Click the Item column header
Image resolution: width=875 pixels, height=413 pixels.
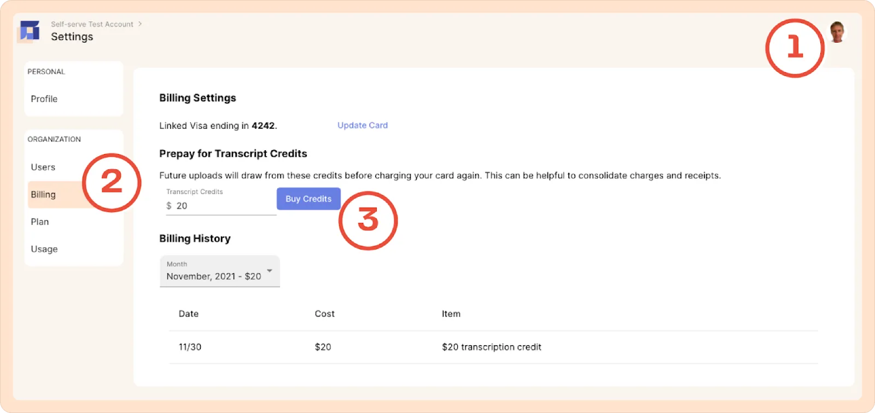(x=451, y=314)
